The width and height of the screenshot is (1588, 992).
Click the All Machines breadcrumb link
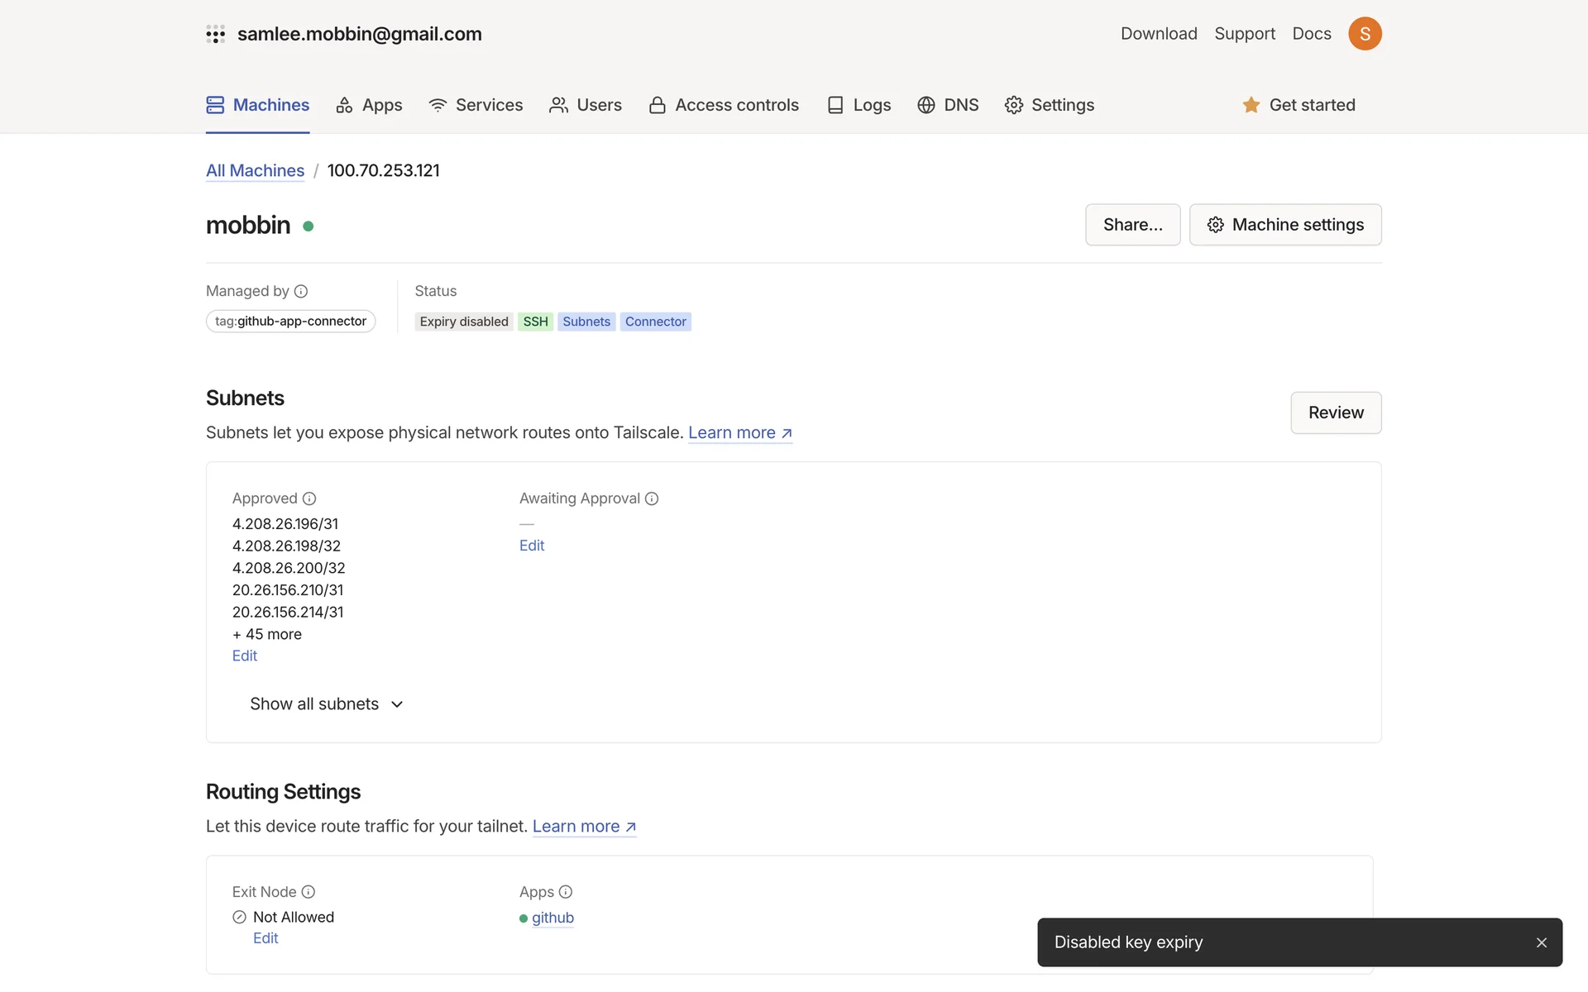pos(255,170)
